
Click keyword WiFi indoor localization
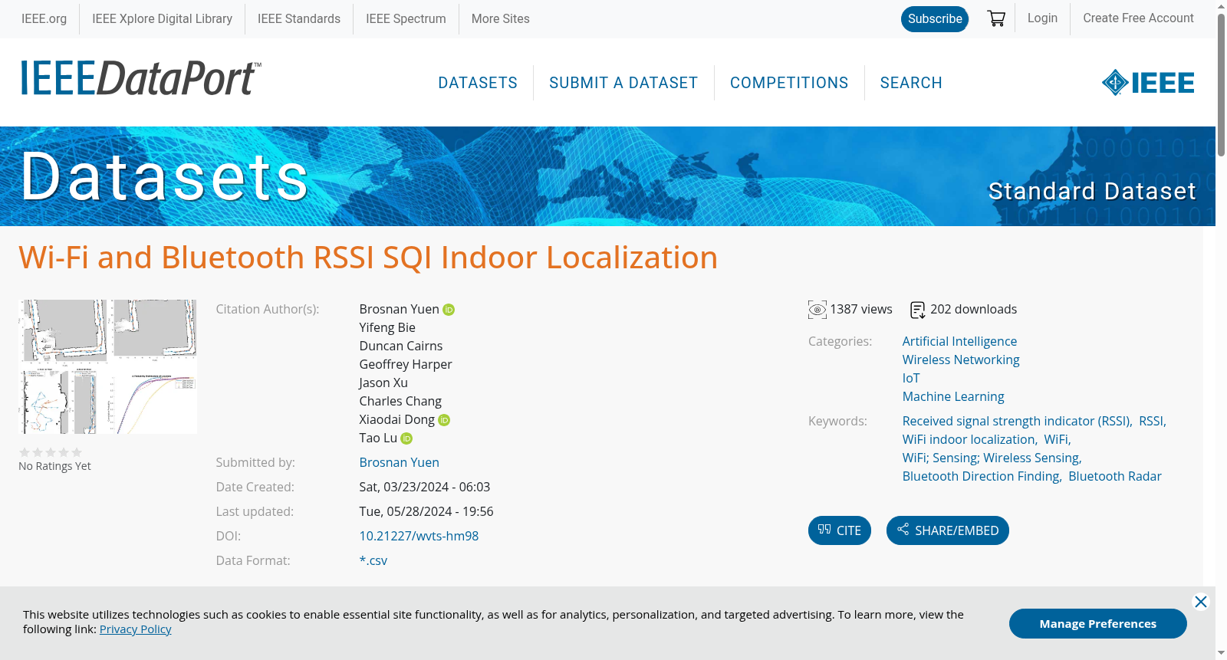[969, 440]
